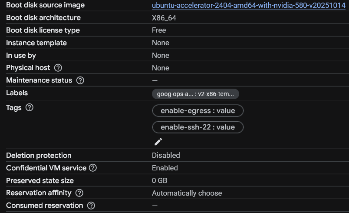Image resolution: width=349 pixels, height=213 pixels.
Task: Select the 0 GB preserved state size
Action: pos(160,180)
